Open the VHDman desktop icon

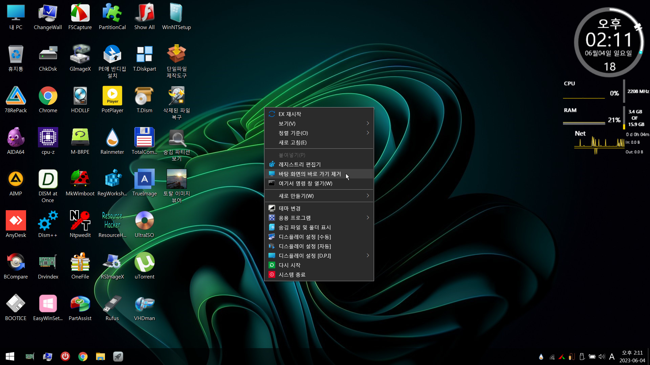point(145,308)
